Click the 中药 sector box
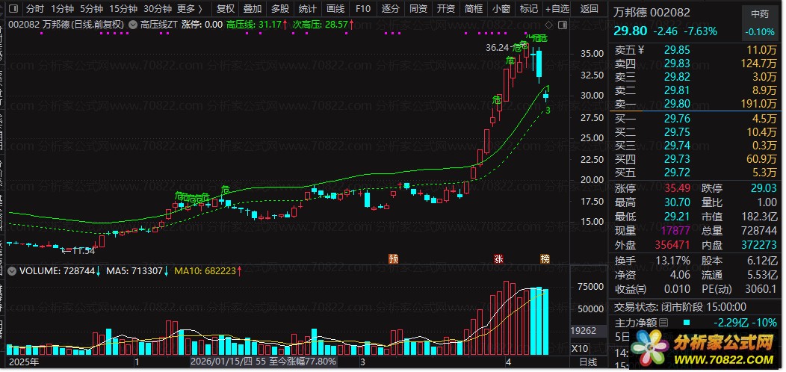Screen dimensions: 786x372 tap(759, 22)
